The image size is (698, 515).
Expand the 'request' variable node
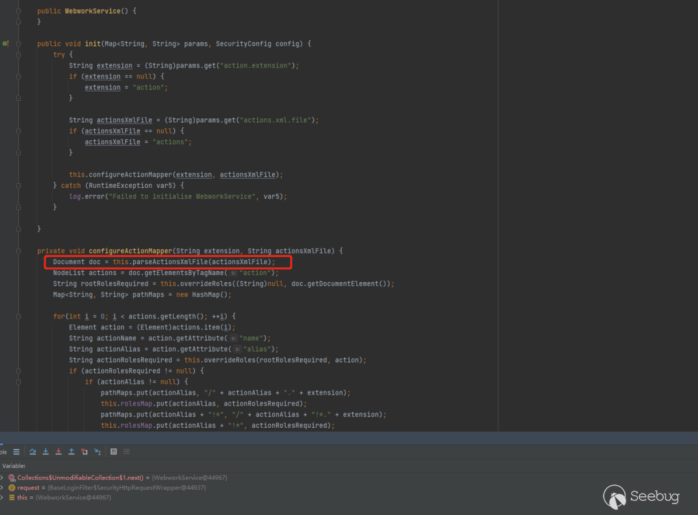click(x=2, y=488)
